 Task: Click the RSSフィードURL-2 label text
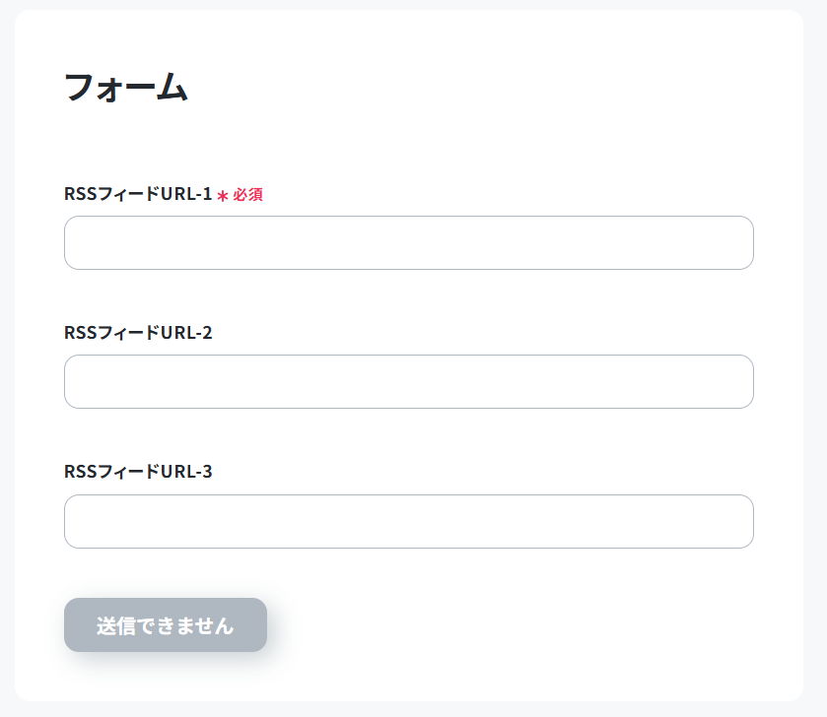click(138, 333)
